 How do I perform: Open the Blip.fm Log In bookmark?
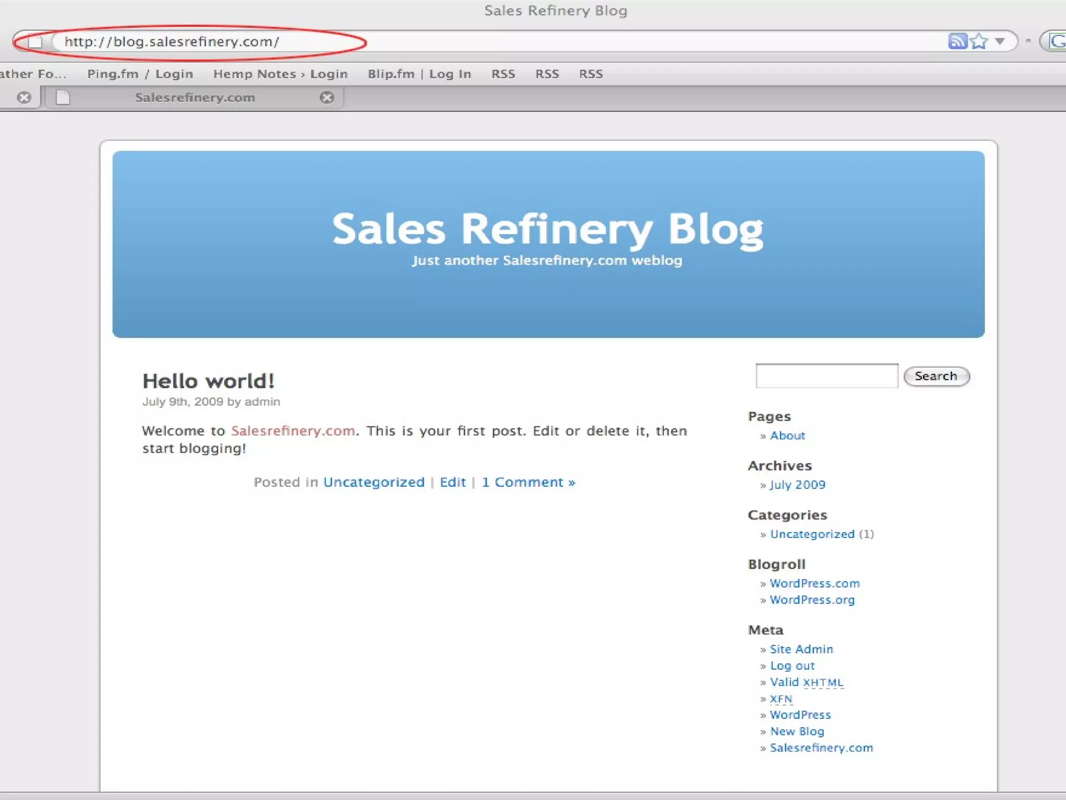(x=419, y=74)
